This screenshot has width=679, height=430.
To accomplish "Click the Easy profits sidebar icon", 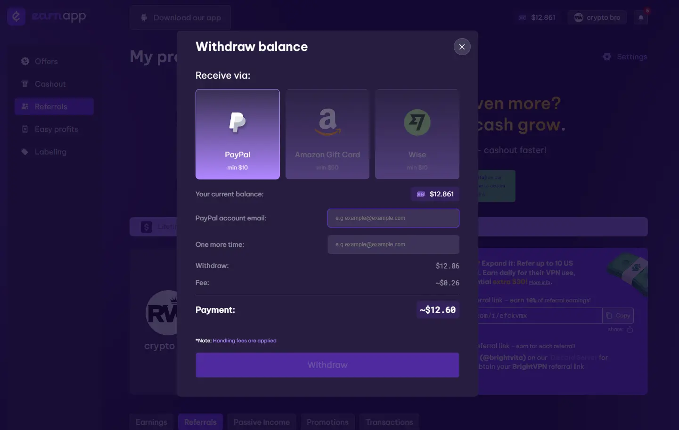I will [x=25, y=129].
